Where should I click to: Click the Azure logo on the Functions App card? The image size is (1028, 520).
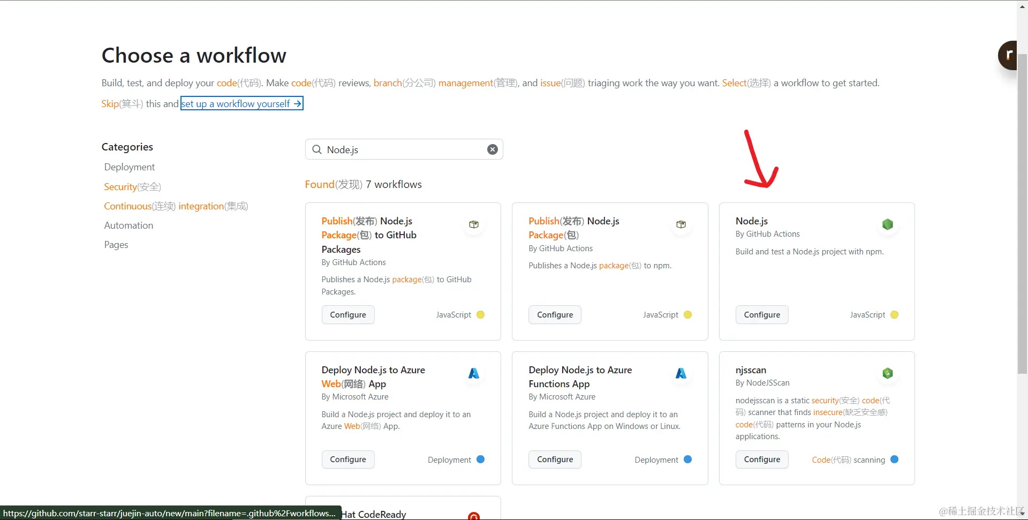(681, 373)
